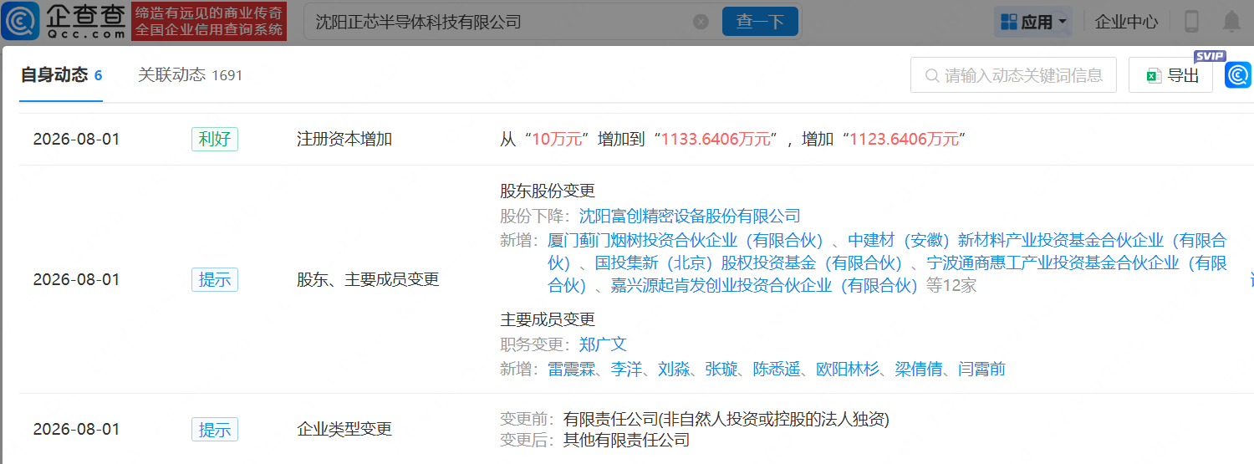The height and width of the screenshot is (464, 1254).
Task: Click the date in 注册资本增加 row
Action: [x=76, y=139]
